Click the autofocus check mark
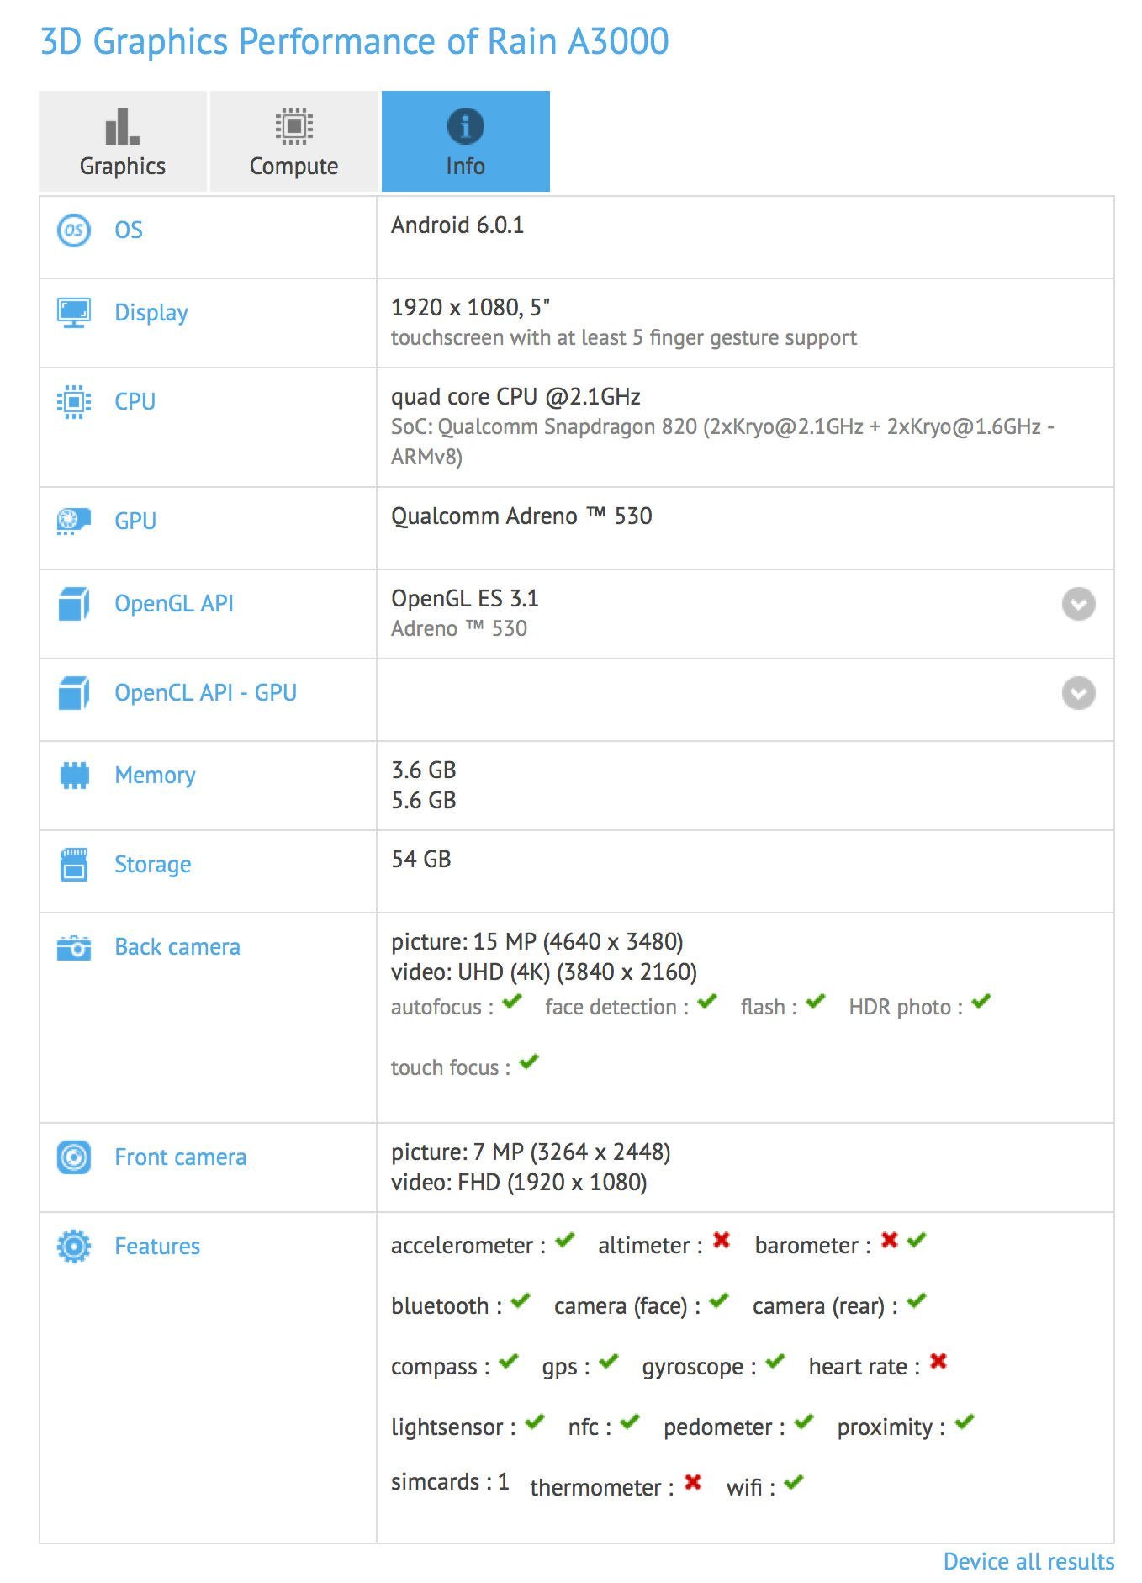The image size is (1142, 1583). [512, 1002]
